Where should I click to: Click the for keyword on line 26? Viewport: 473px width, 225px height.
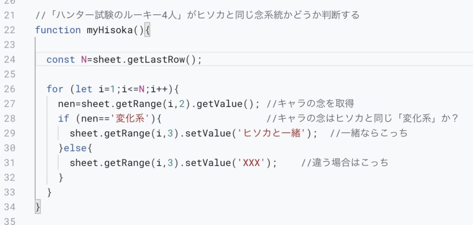click(x=55, y=89)
